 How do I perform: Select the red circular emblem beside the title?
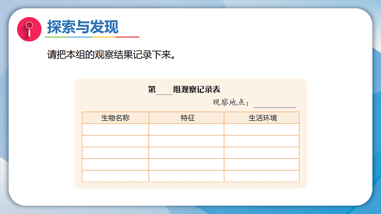(30, 27)
